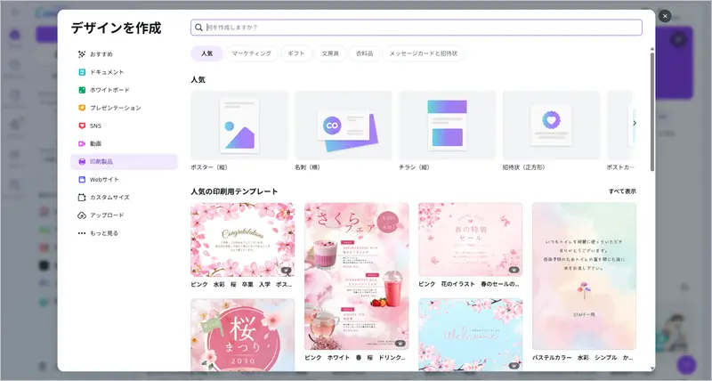Open カスタムサイズ custom size icon

coord(82,197)
